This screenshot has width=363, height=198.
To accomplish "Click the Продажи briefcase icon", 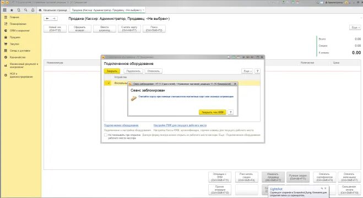I will (6, 37).
